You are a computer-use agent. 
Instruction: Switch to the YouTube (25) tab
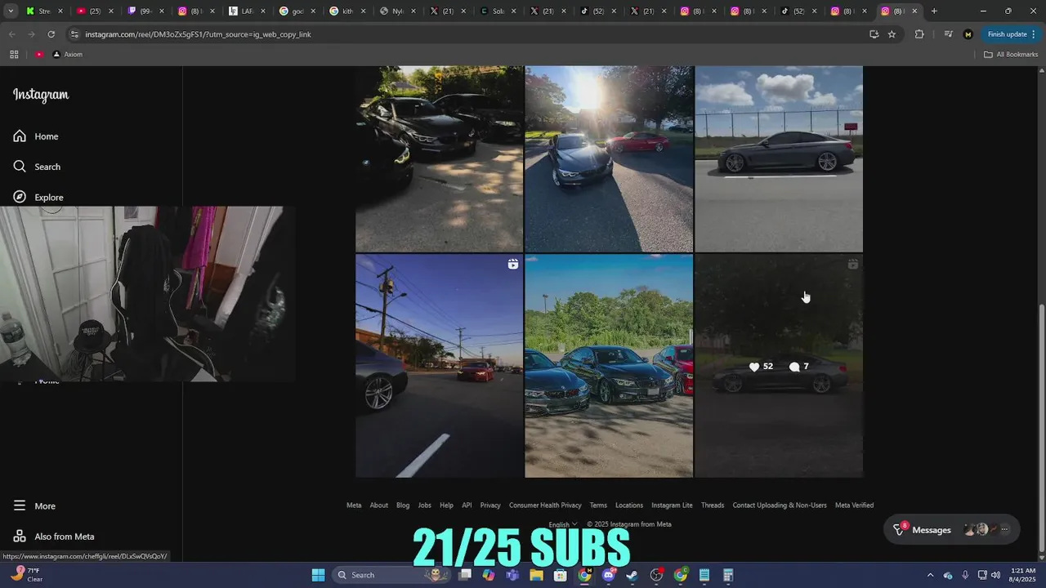pos(95,11)
